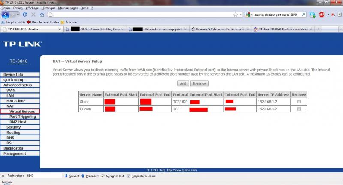
Task: Click the Rechercher find field
Action: point(44,176)
